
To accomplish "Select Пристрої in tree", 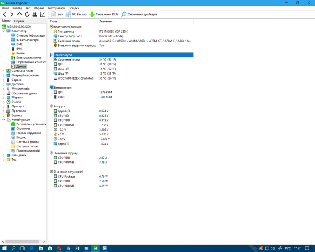I will point(18,106).
